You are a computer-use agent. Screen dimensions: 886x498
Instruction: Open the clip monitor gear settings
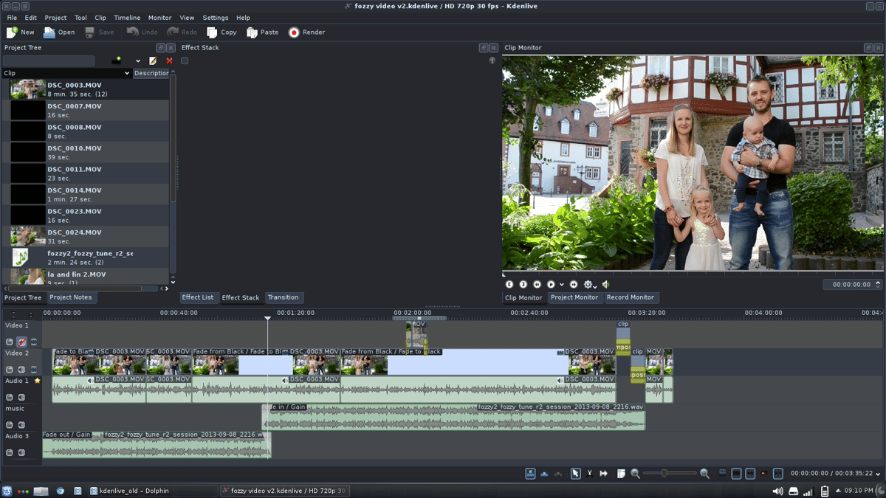tap(588, 284)
